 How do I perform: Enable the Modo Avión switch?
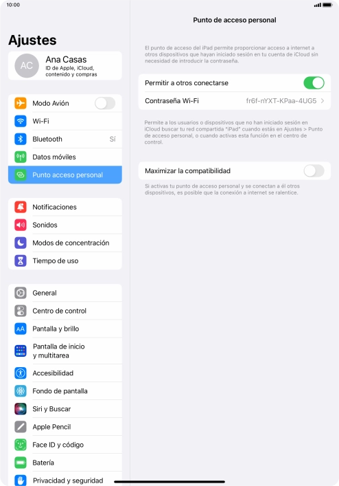105,103
